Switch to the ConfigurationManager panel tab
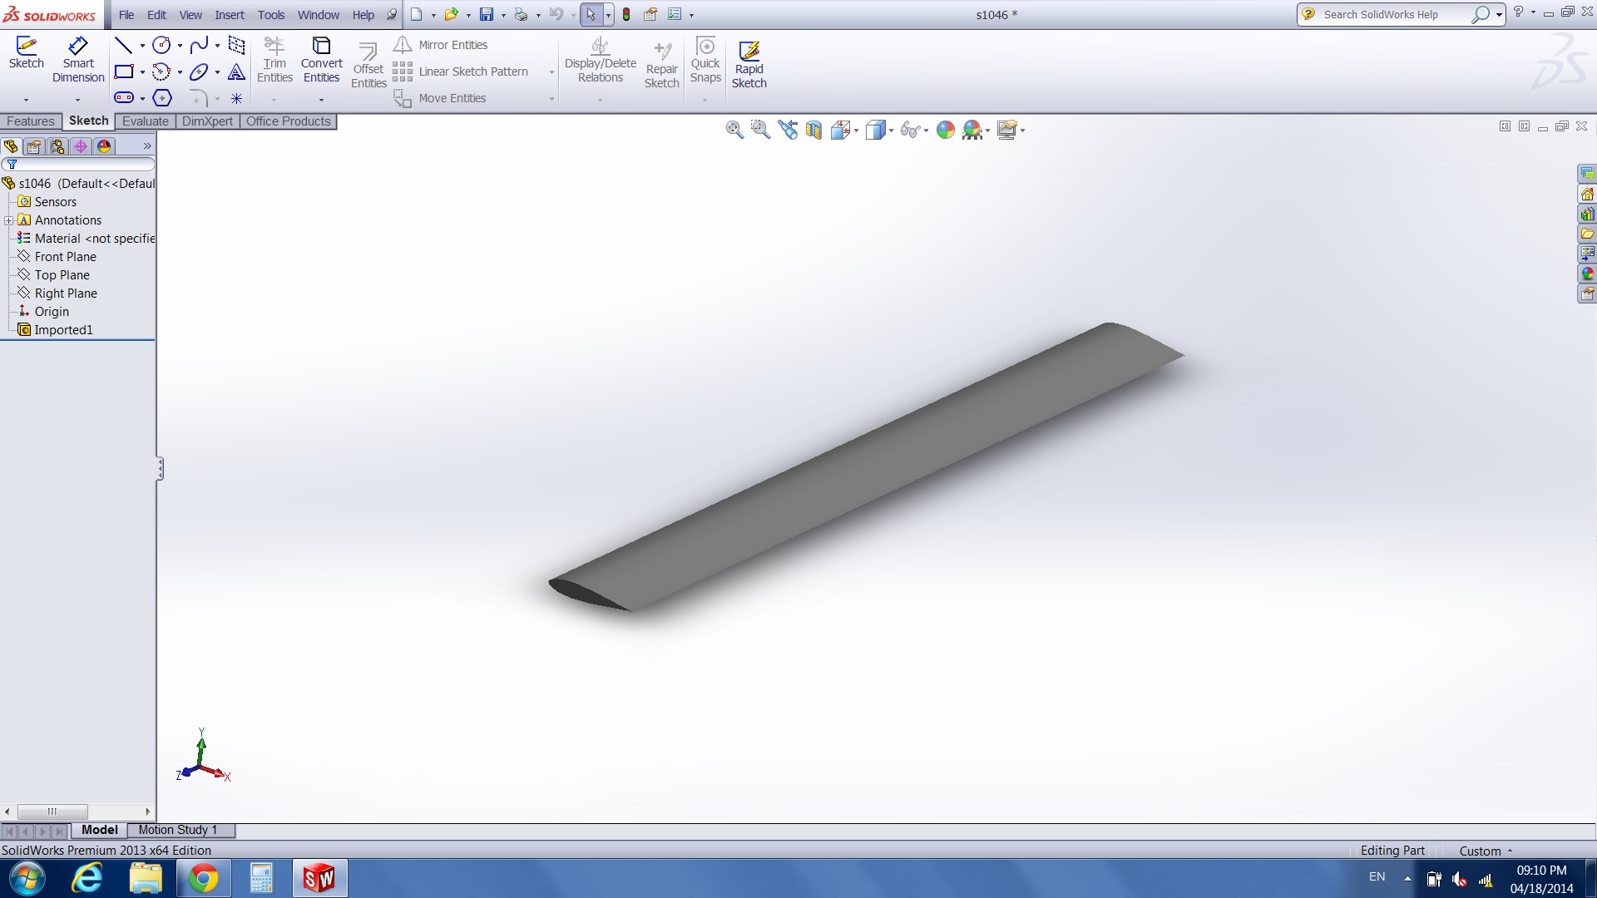Viewport: 1597px width, 898px height. pos(57,146)
